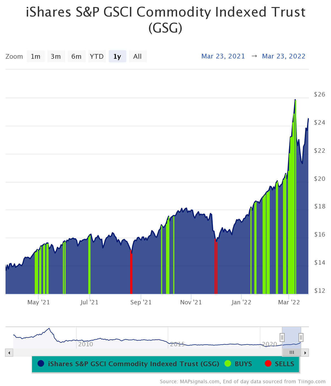The height and width of the screenshot is (386, 331).
Task: Click the blue GSG legend dot
Action: [41, 363]
